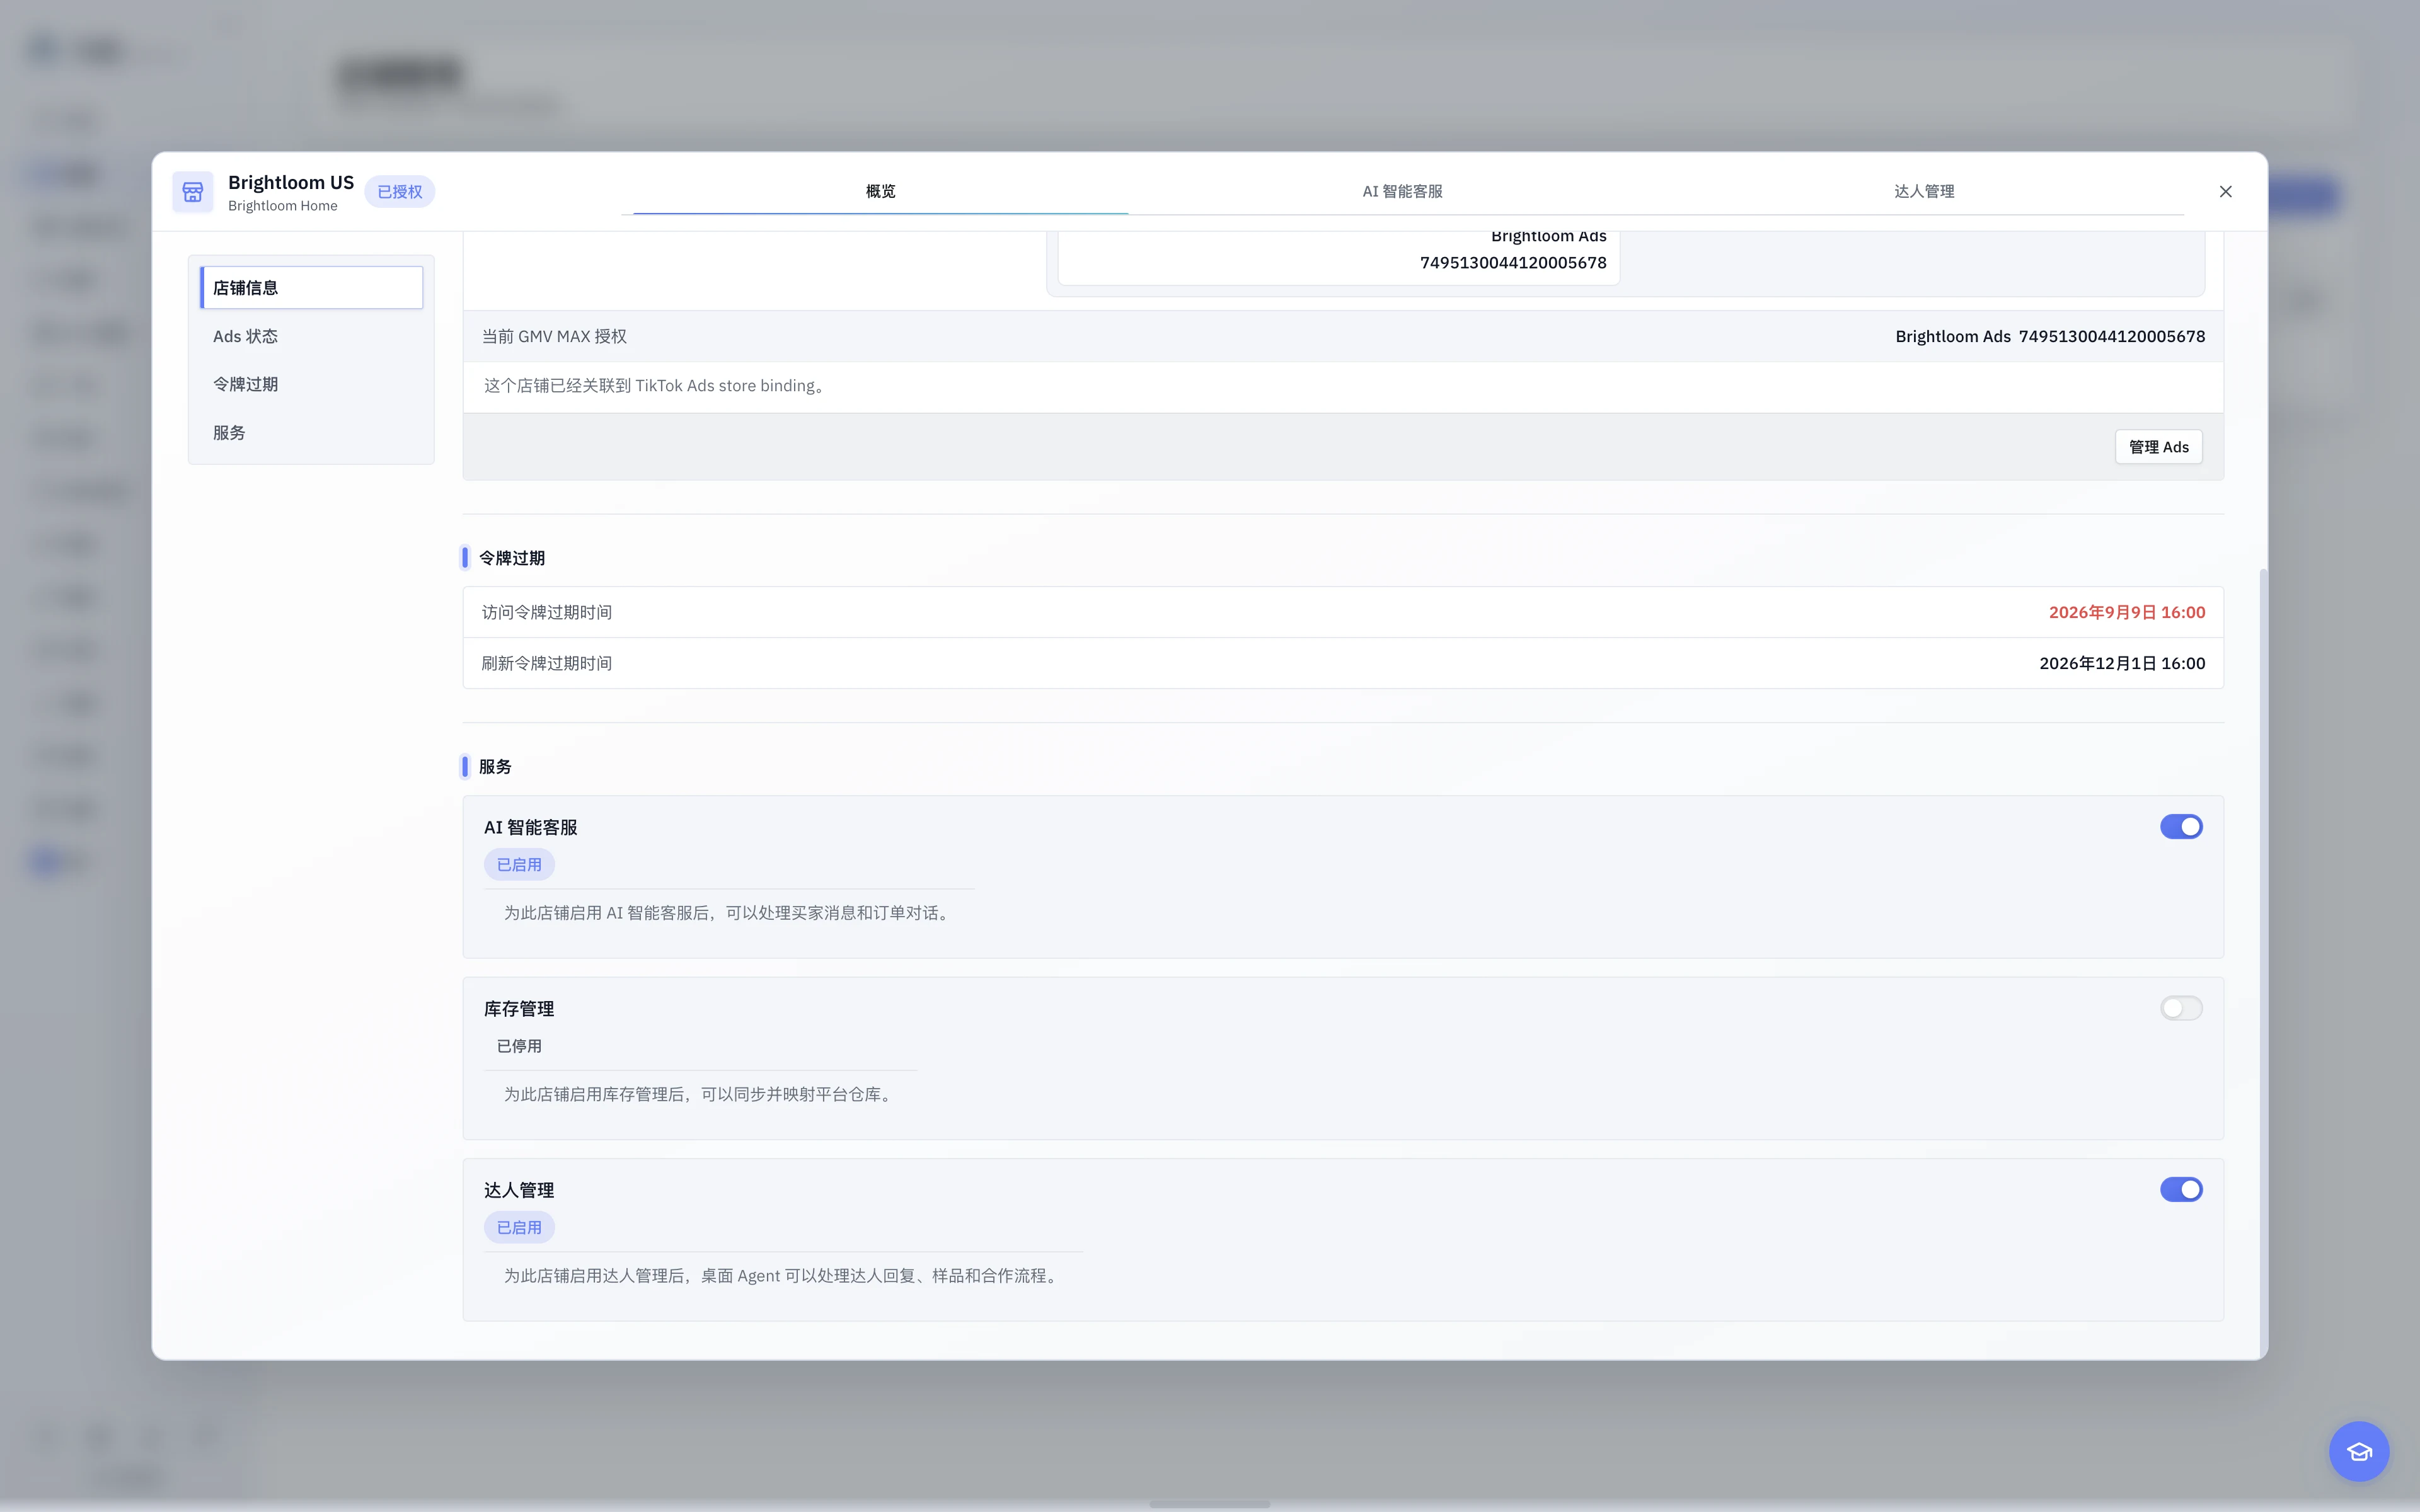The image size is (2420, 1512).
Task: Click the 库存管理 service card title
Action: 519,1009
